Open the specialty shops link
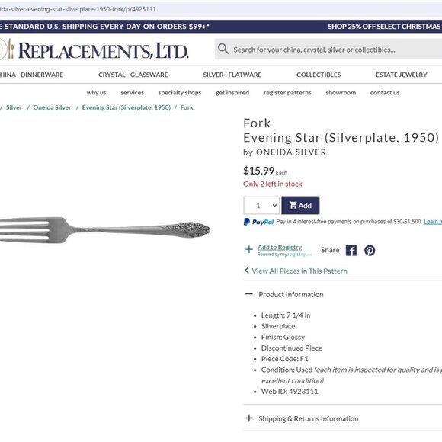This screenshot has width=442, height=442. pyautogui.click(x=180, y=93)
